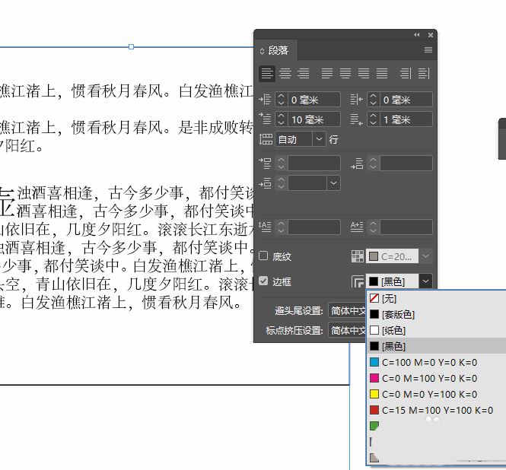Pick yellow C=0 M=0 Y=100 K=0
Viewport: 506px width, 470px height.
(436, 394)
